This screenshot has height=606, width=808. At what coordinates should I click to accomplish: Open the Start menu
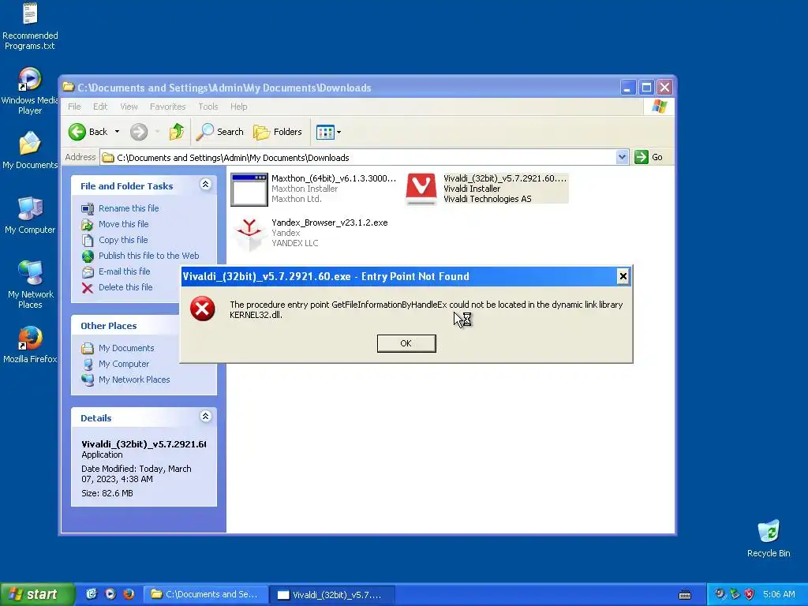[x=37, y=594]
